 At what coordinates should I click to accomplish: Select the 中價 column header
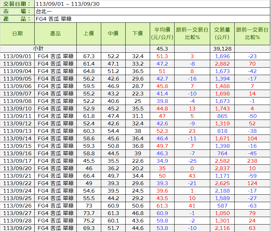(113, 34)
